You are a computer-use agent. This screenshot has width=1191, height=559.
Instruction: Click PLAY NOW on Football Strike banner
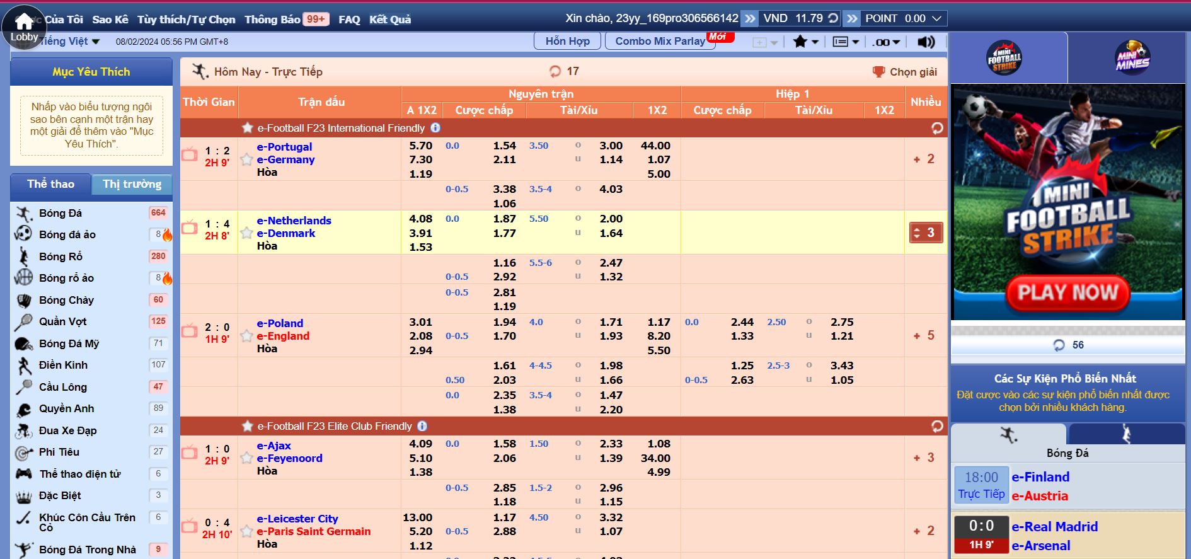[x=1068, y=293]
